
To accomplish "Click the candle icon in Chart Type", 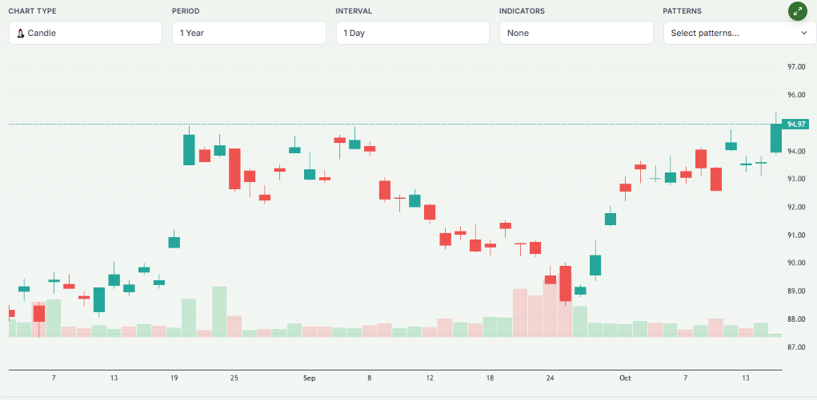I will click(x=21, y=34).
